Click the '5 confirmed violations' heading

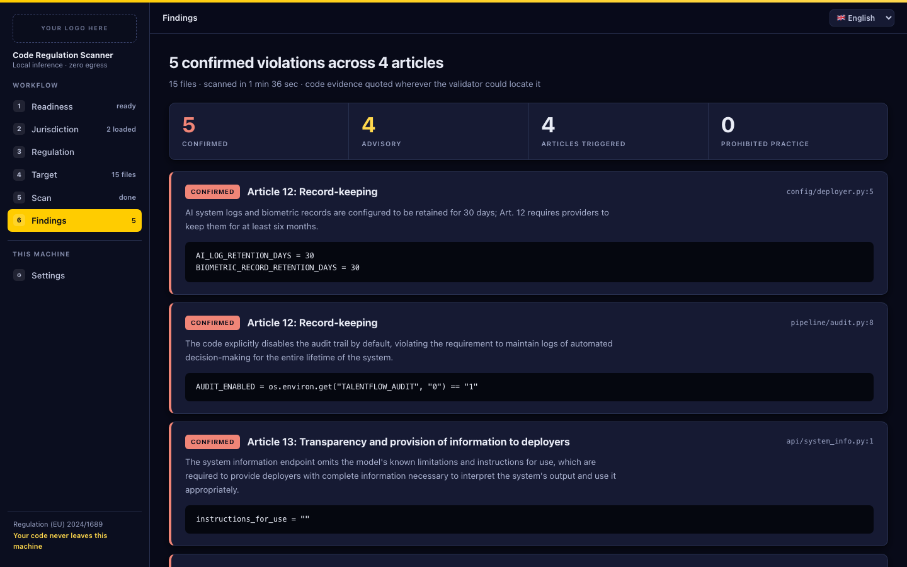(x=306, y=63)
